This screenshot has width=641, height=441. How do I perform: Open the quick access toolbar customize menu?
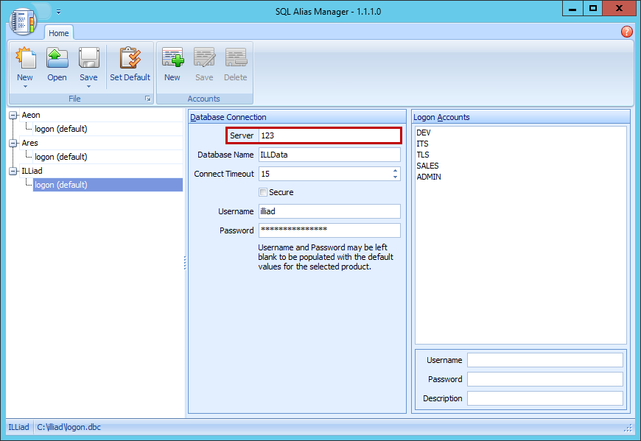pos(57,11)
